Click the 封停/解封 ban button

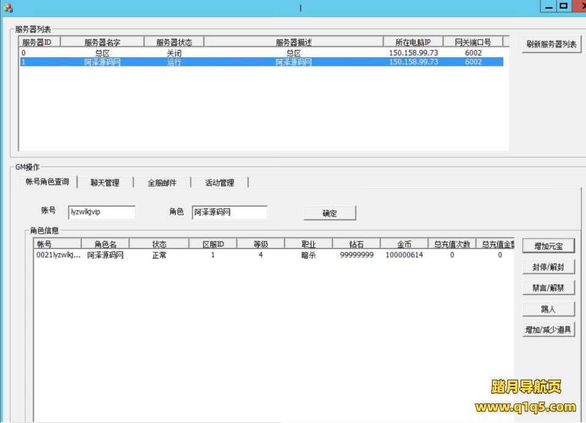[549, 267]
